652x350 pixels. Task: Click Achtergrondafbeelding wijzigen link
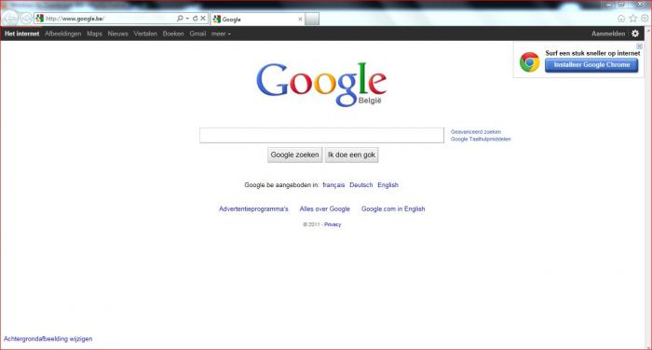pyautogui.click(x=48, y=339)
